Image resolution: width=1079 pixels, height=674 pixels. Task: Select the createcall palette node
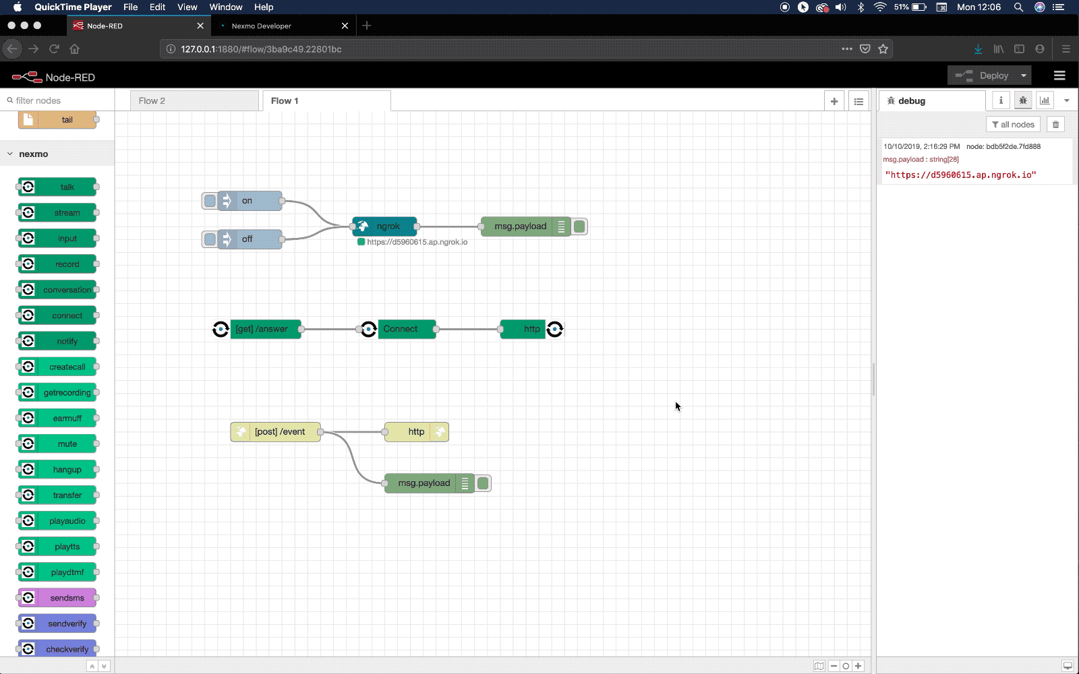point(57,367)
